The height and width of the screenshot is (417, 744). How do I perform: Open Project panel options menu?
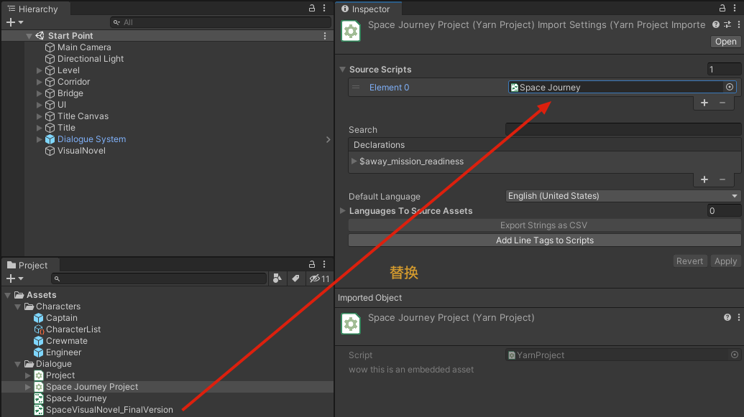click(324, 264)
